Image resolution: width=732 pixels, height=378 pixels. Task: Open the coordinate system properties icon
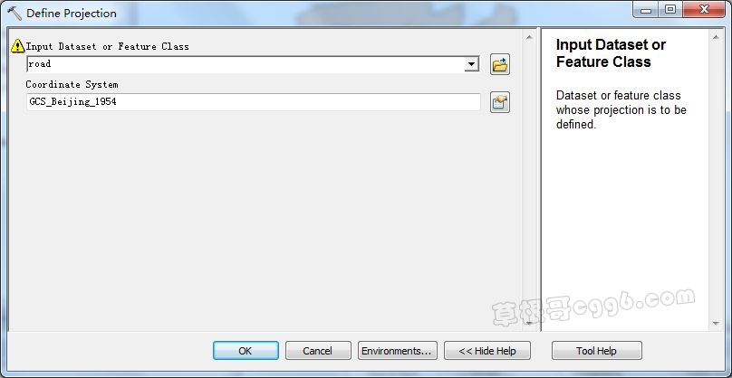(499, 102)
